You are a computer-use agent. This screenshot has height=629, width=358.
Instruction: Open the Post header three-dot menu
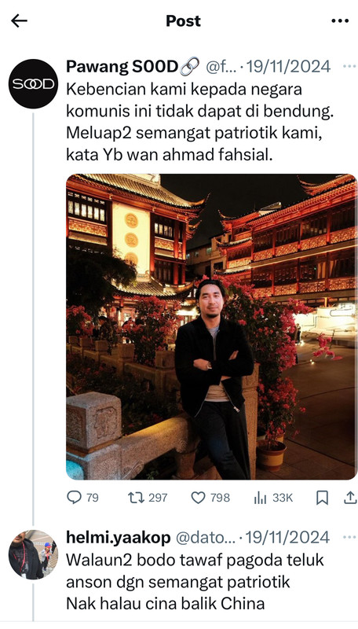click(x=340, y=21)
